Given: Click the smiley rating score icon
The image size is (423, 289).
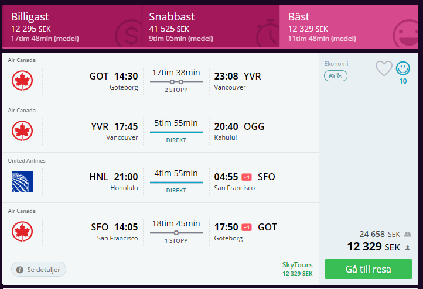Looking at the screenshot, I should click(x=402, y=68).
